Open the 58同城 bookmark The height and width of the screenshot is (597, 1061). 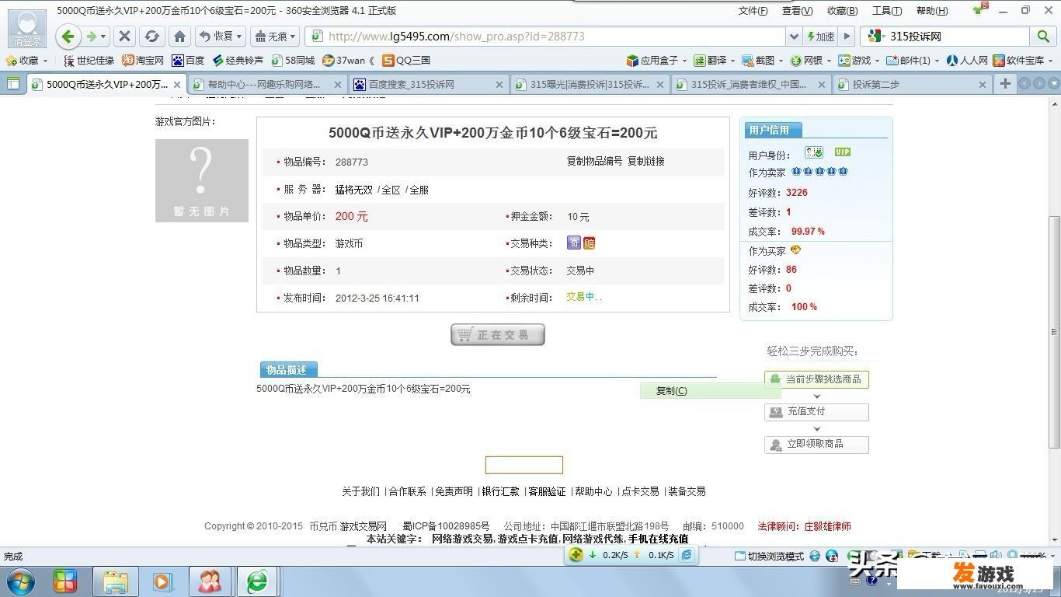(292, 60)
